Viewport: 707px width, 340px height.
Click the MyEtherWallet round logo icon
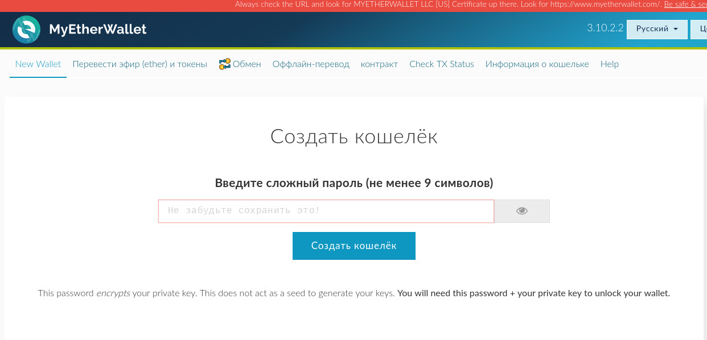(26, 30)
